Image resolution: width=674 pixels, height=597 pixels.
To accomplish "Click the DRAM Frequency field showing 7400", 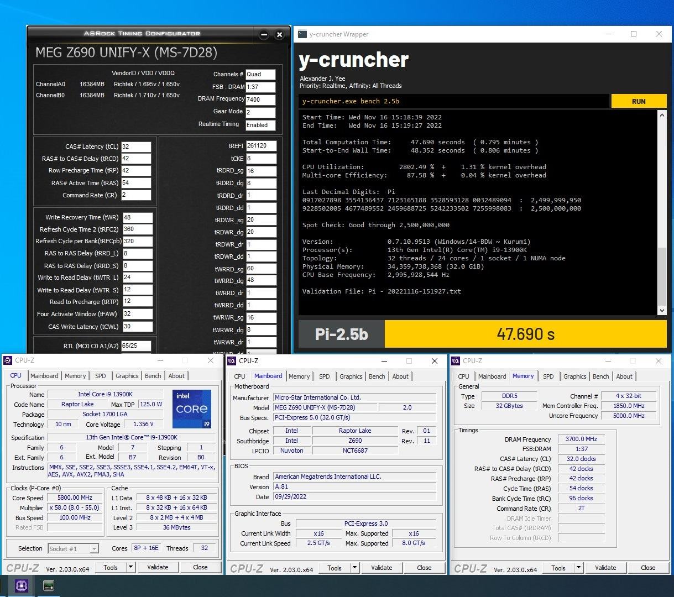I will [x=260, y=99].
